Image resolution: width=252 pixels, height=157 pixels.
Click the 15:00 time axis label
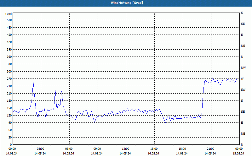[154, 149]
